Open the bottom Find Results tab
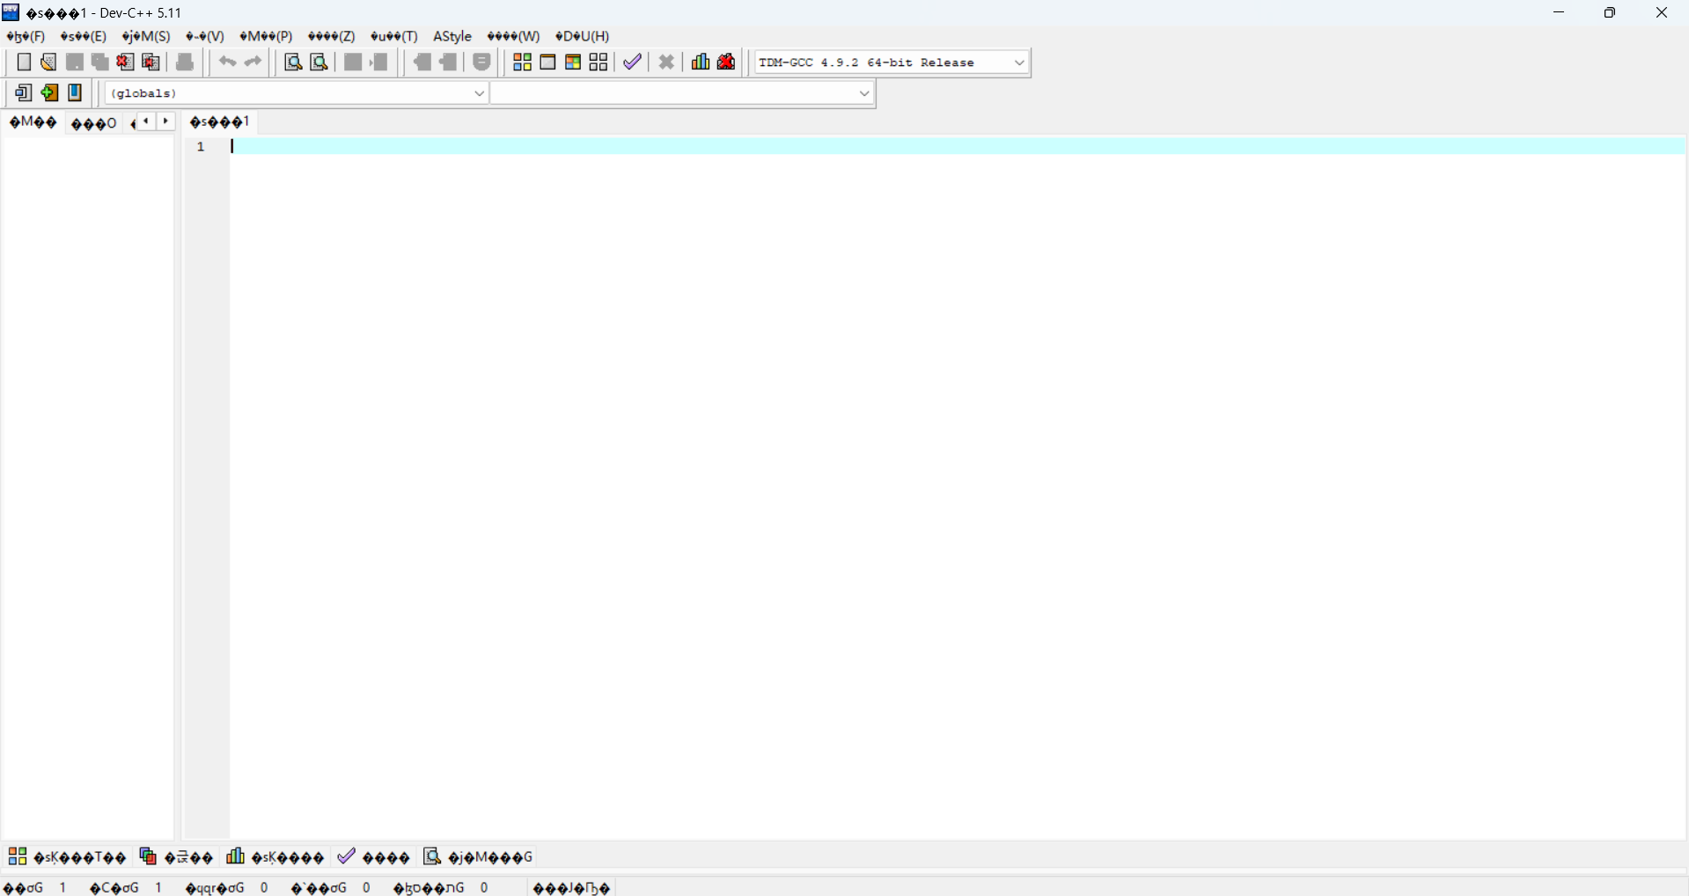 [x=478, y=856]
